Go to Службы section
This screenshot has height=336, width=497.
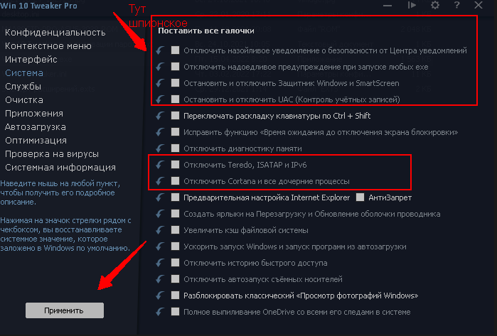pyautogui.click(x=23, y=87)
